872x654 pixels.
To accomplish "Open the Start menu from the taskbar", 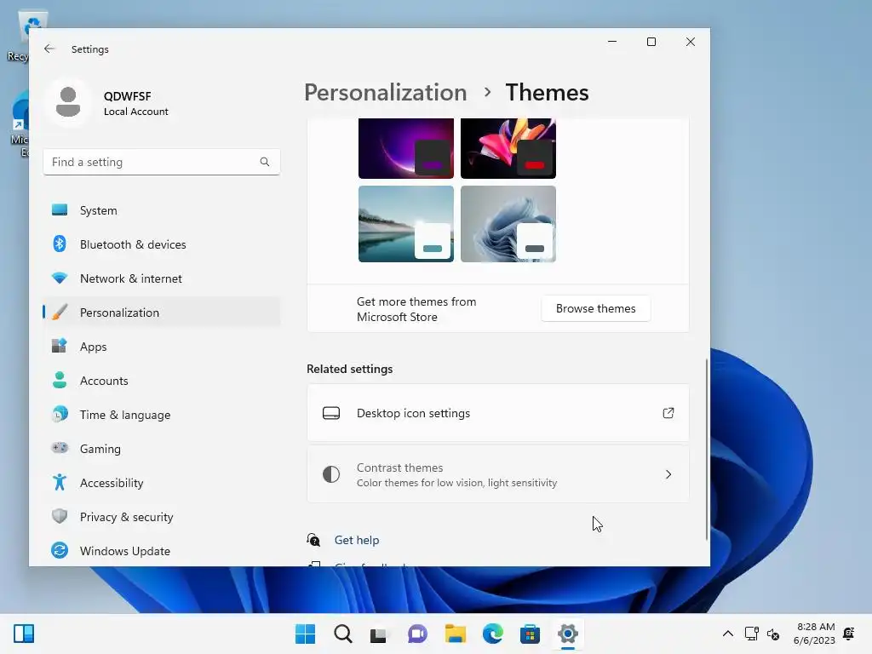I will pos(305,634).
